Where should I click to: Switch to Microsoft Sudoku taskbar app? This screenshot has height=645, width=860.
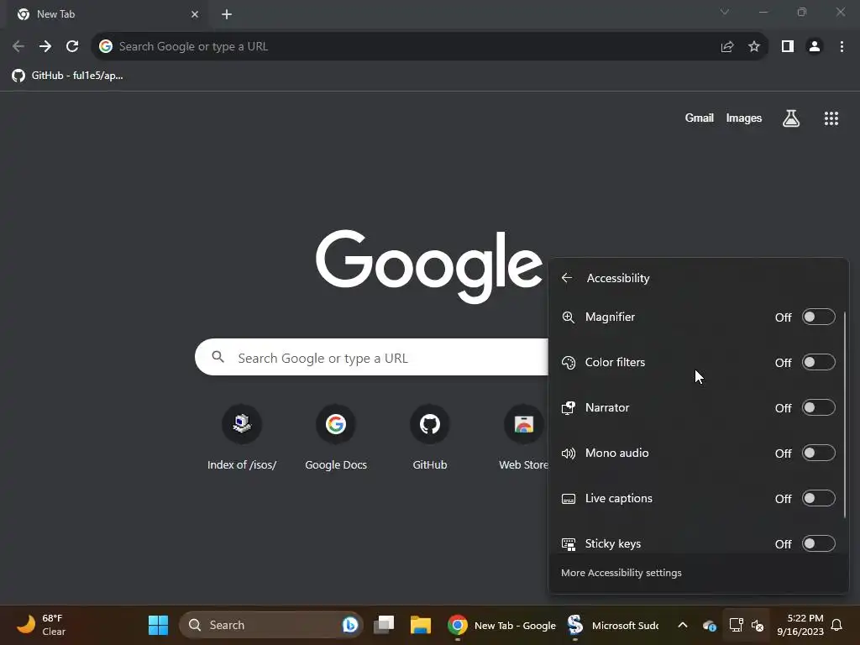613,625
